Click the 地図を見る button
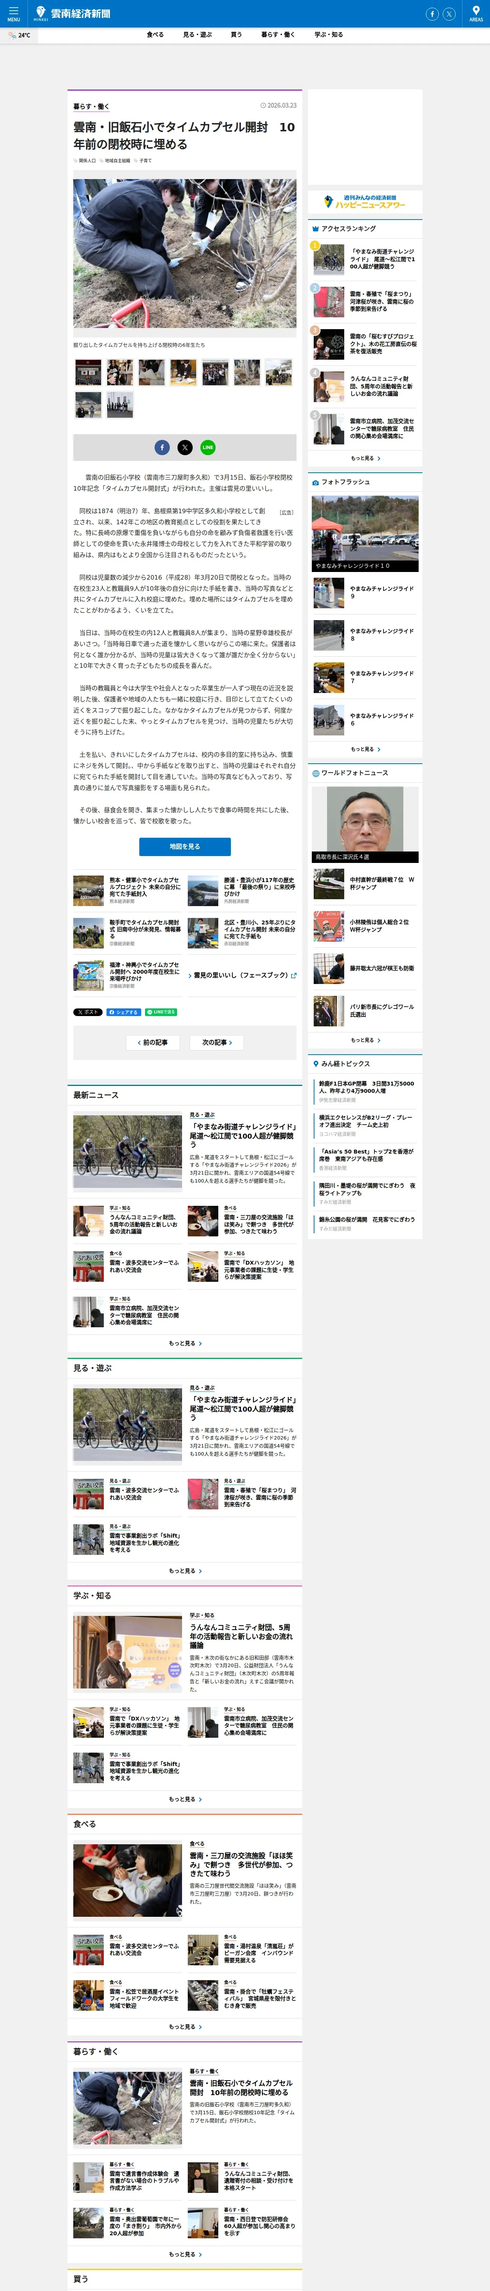This screenshot has height=2291, width=490. coord(185,847)
